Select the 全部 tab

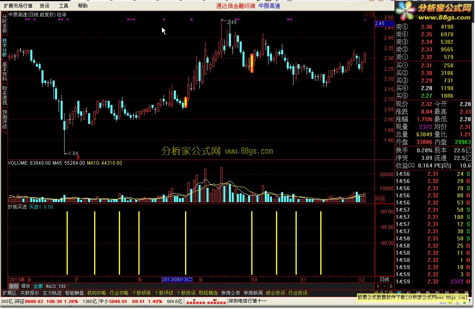(x=38, y=286)
